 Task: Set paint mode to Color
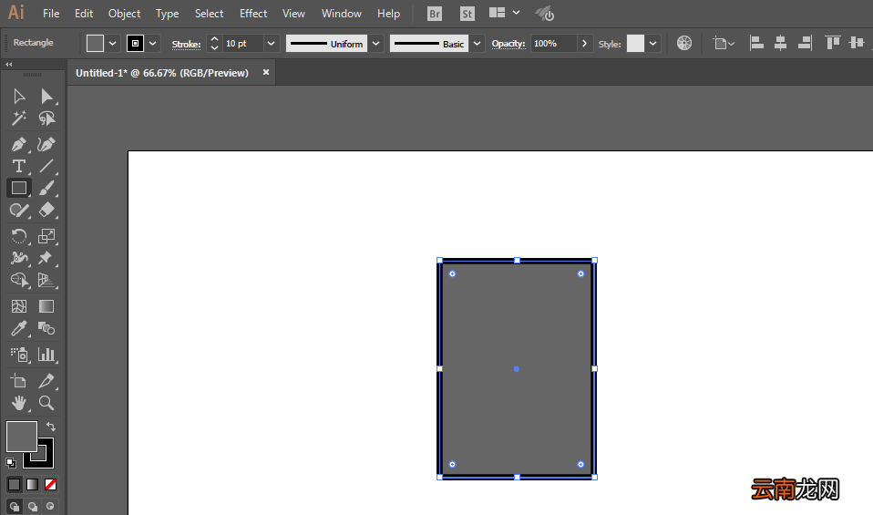tap(14, 484)
